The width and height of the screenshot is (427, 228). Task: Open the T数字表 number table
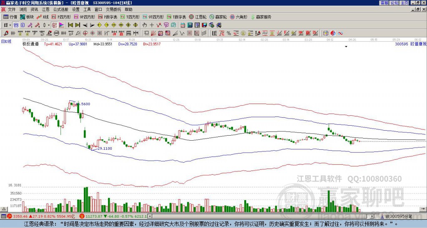pos(176,17)
